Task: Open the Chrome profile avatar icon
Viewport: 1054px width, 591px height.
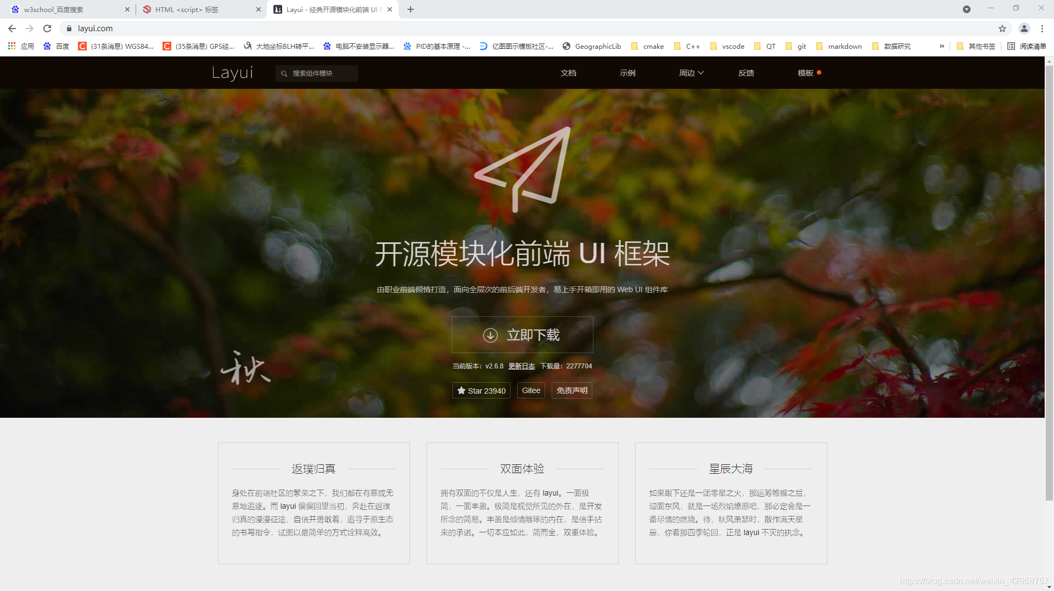Action: pyautogui.click(x=1024, y=29)
